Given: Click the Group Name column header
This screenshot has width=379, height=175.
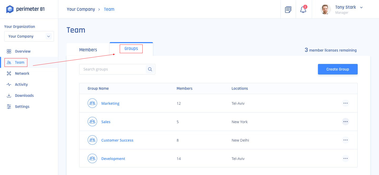Looking at the screenshot, I should [98, 88].
